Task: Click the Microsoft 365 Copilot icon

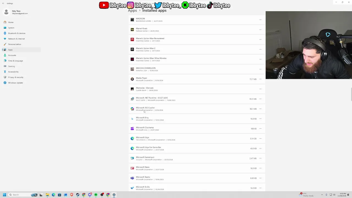Action: (x=132, y=109)
